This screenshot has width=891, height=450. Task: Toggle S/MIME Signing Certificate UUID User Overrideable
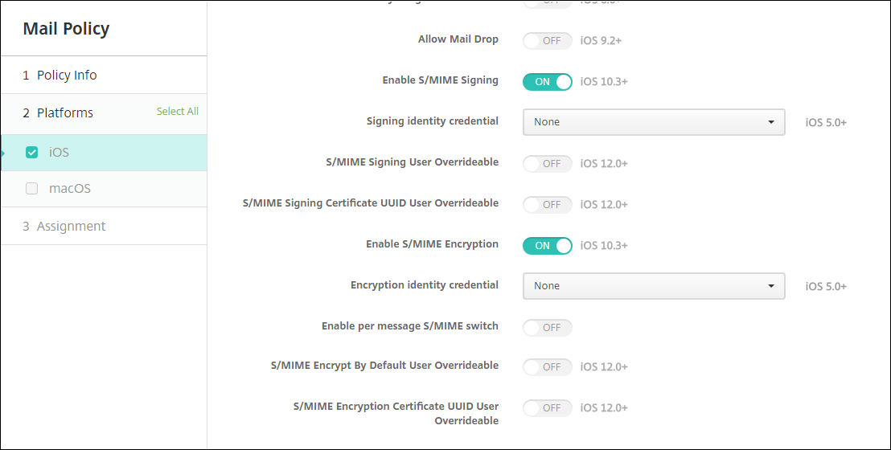point(547,204)
